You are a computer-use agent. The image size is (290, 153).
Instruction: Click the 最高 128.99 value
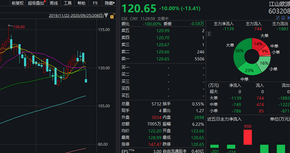pyautogui.click(x=155, y=138)
